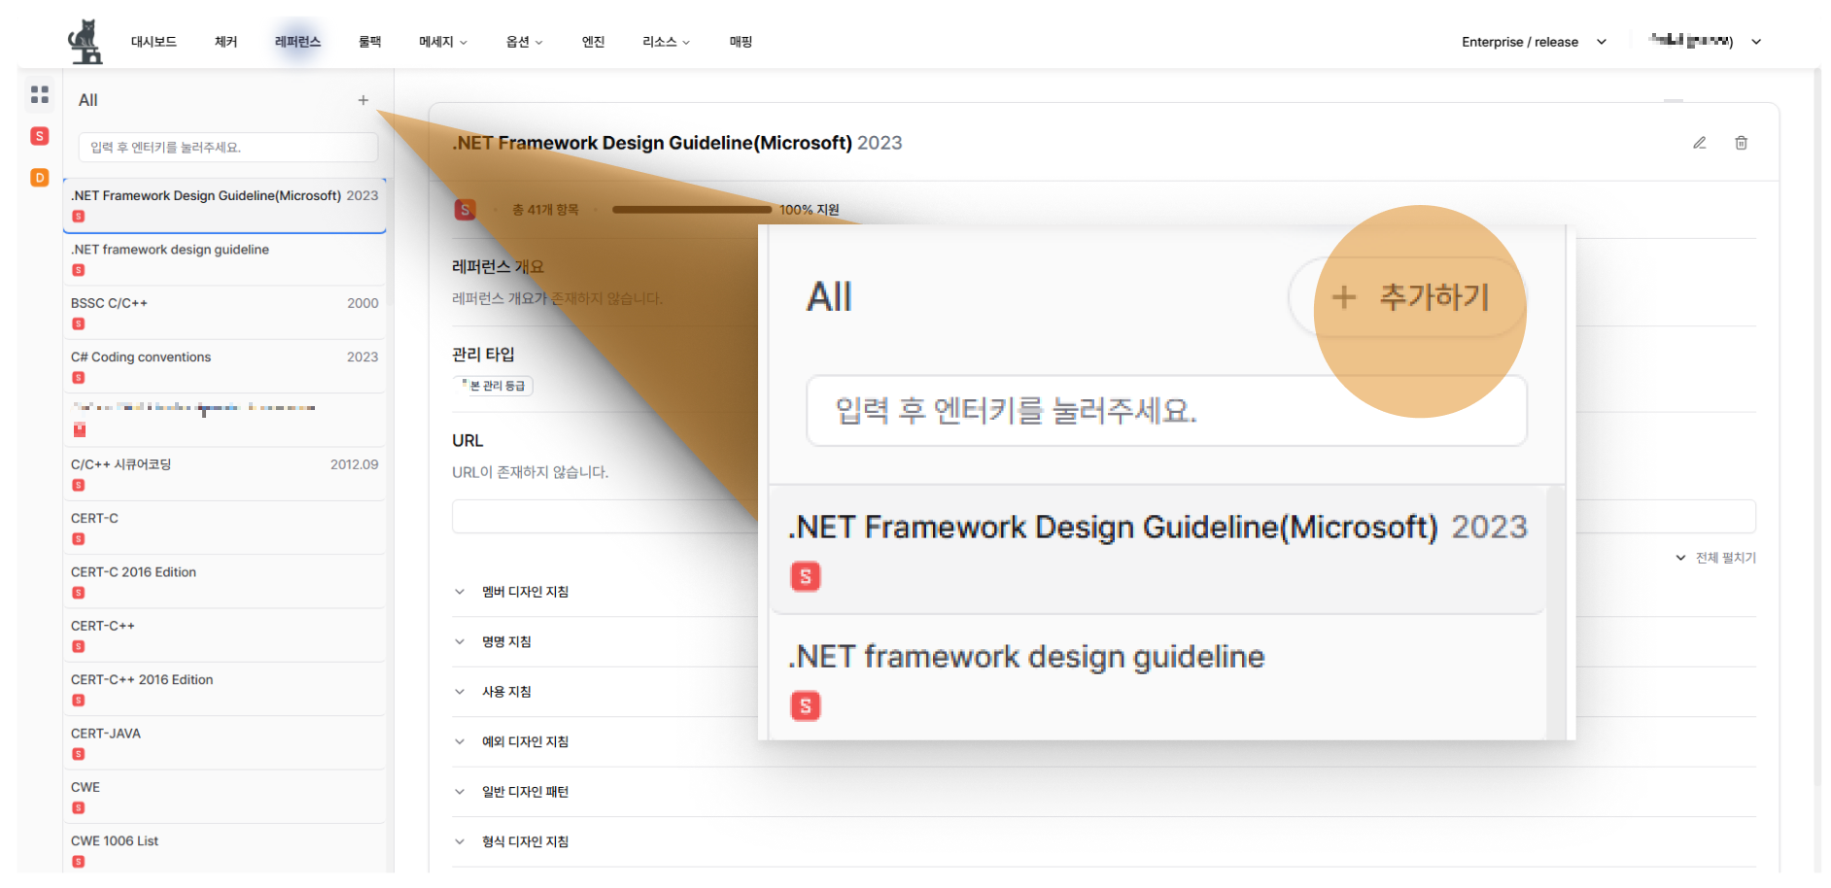The width and height of the screenshot is (1831, 888).
Task: Select CERT-C++ 2016 Edition reference
Action: (225, 690)
